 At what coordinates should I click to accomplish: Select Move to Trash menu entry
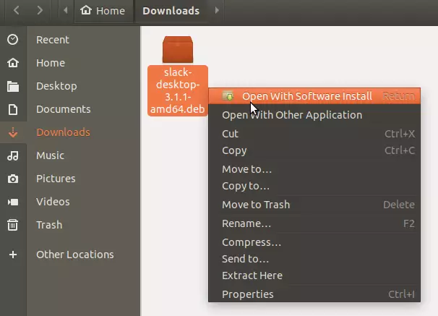pos(314,205)
